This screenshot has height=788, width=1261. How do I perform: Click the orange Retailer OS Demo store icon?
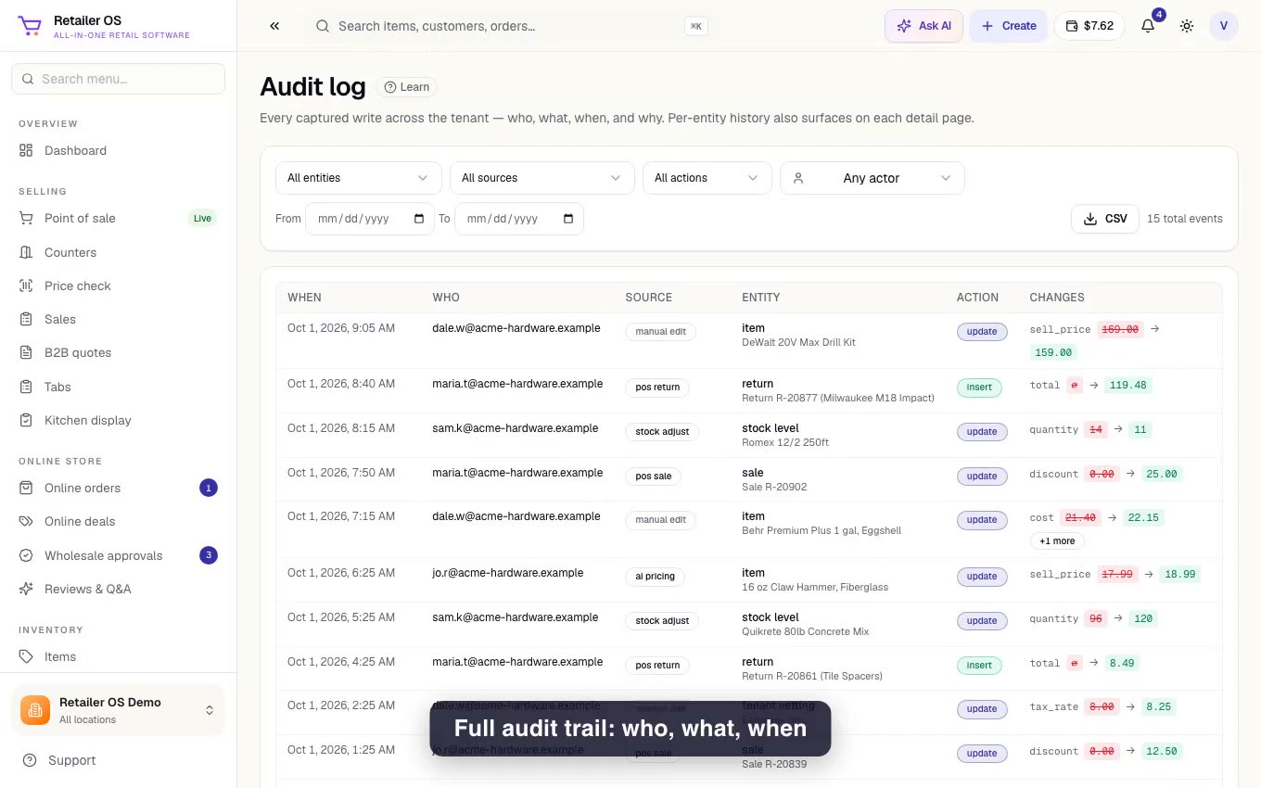35,710
